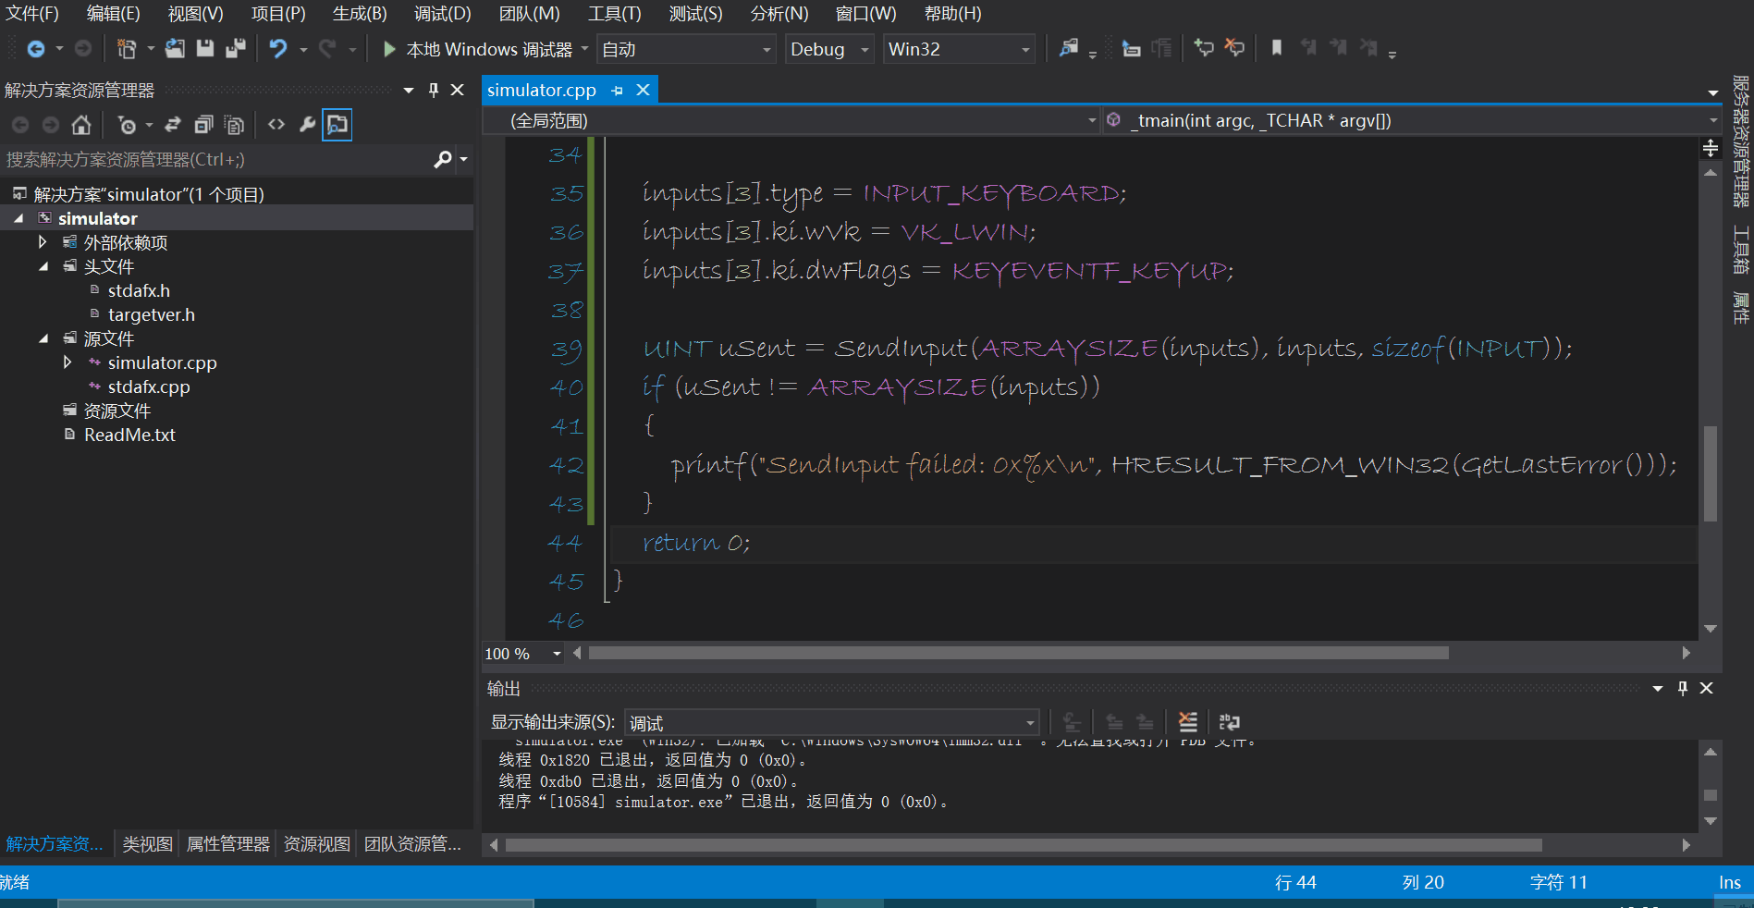
Task: Toggle word wrap in the Output panel
Action: tap(1229, 722)
